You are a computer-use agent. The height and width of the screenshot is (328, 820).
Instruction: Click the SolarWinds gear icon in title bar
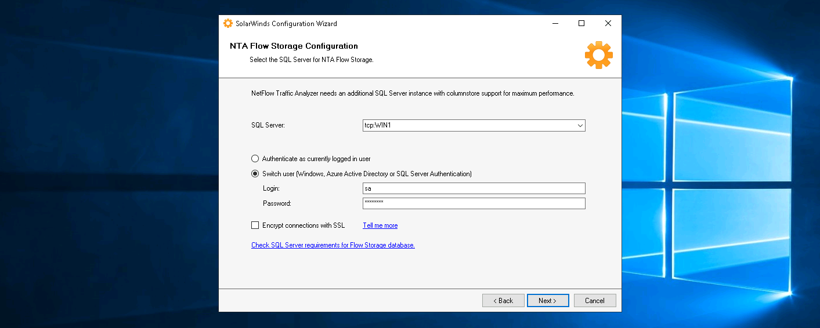(228, 24)
